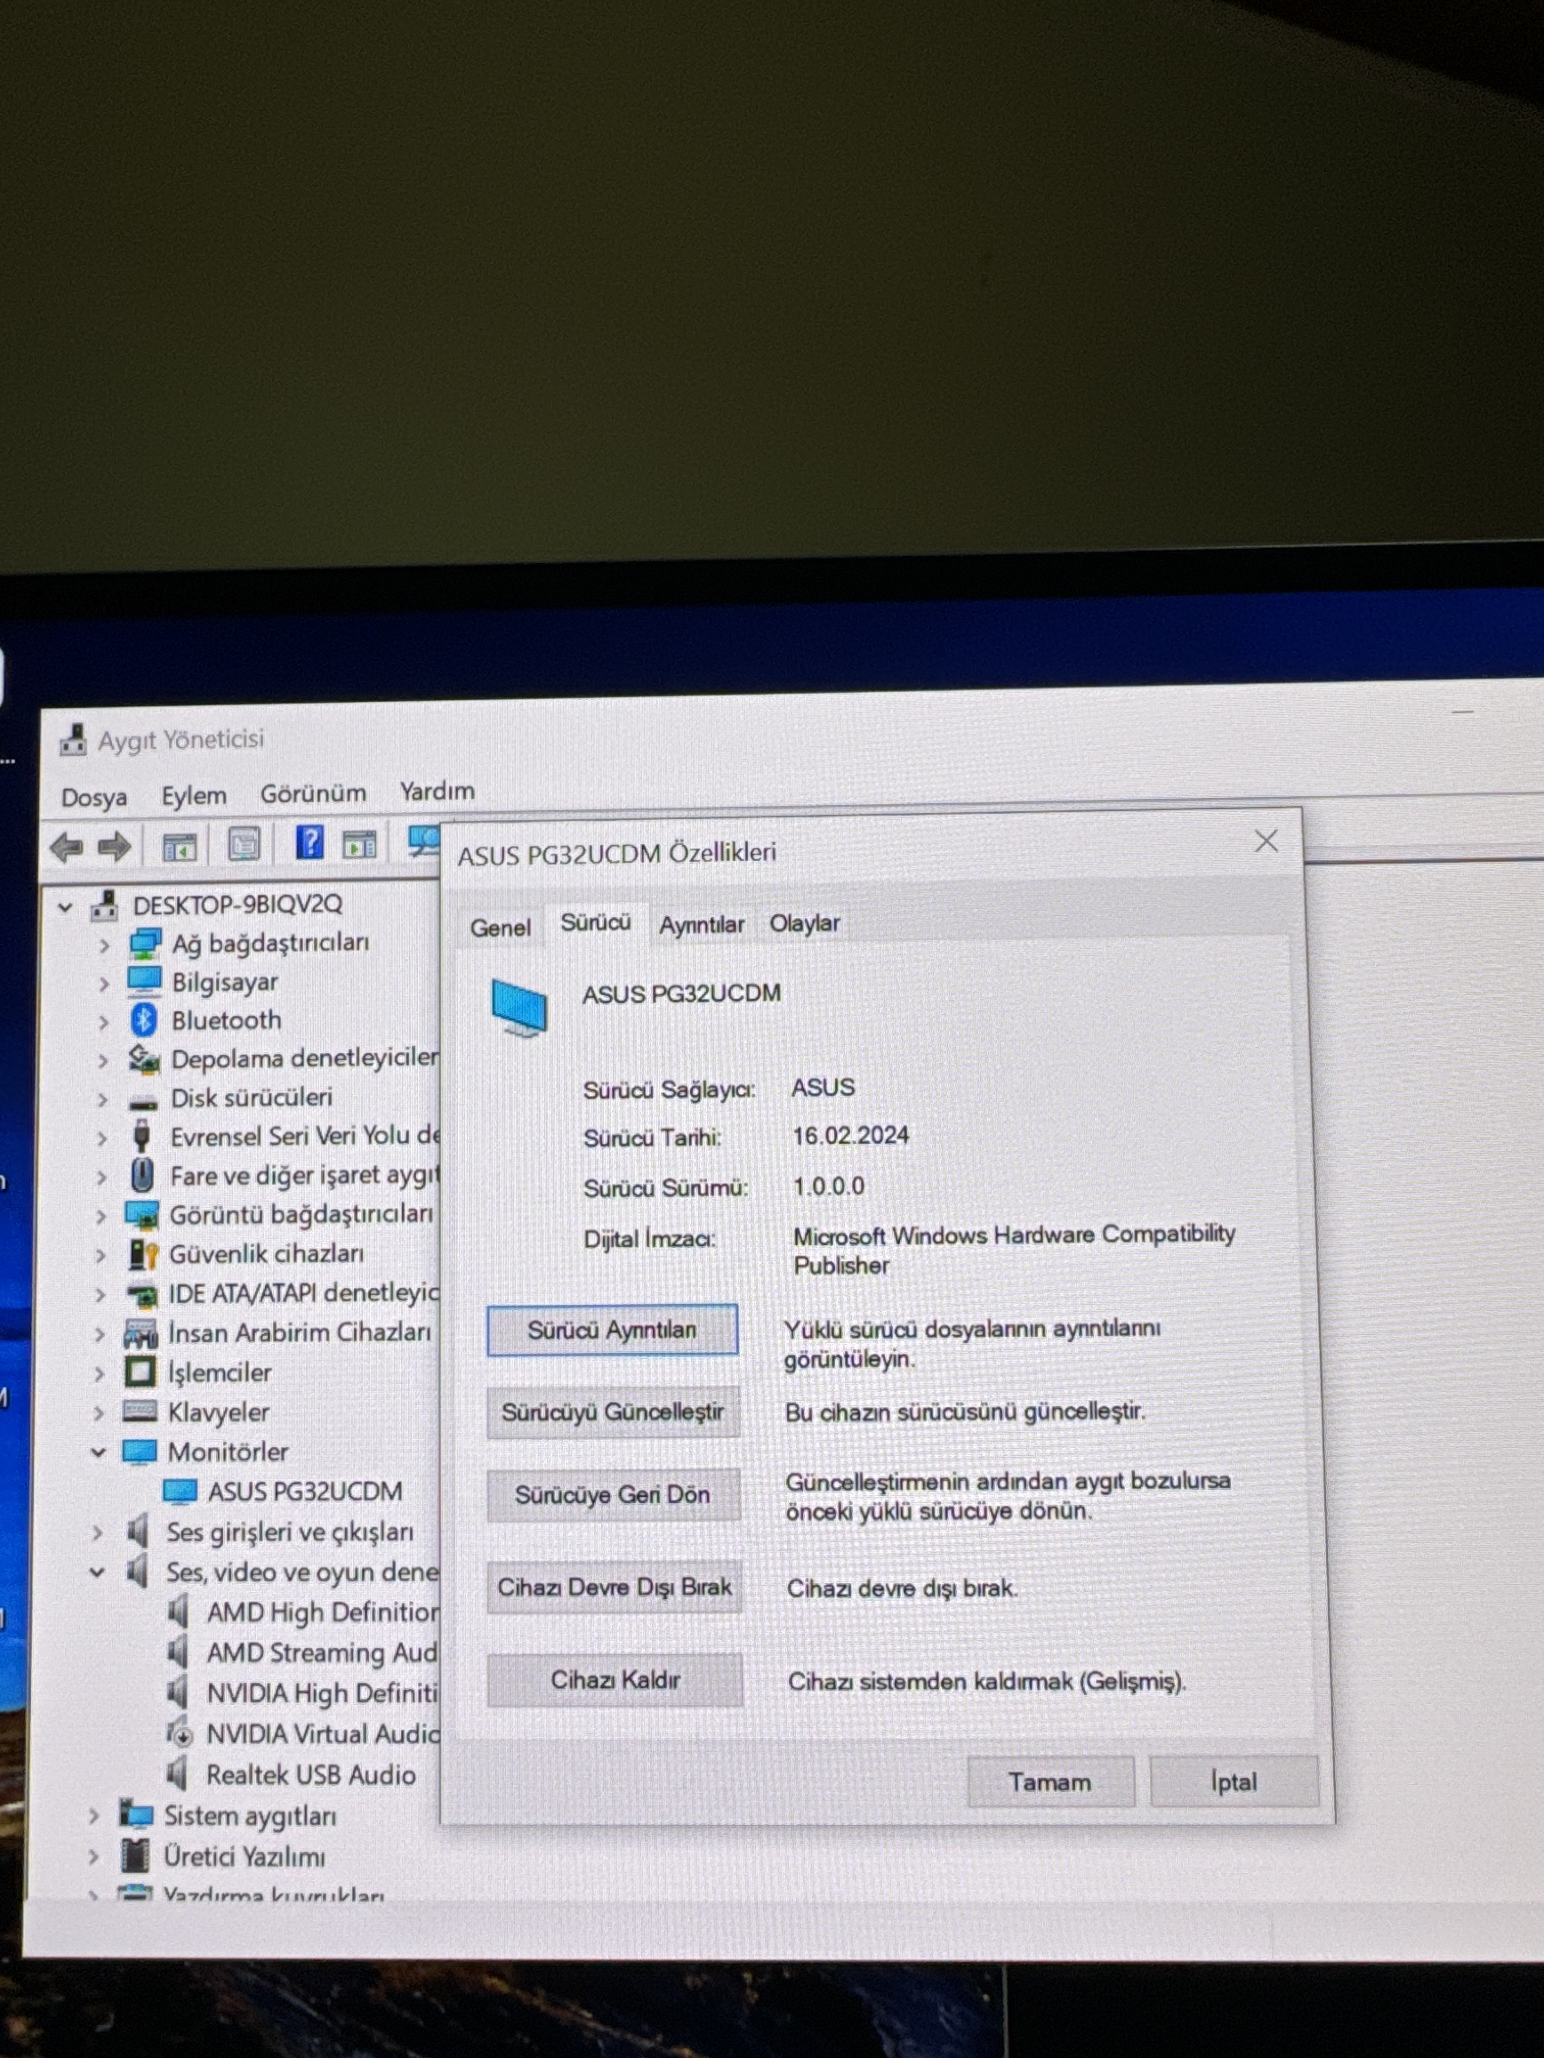Image resolution: width=1544 pixels, height=2058 pixels.
Task: Click the mouse icon beside Fare ve diğer işaret
Action: tap(142, 1175)
